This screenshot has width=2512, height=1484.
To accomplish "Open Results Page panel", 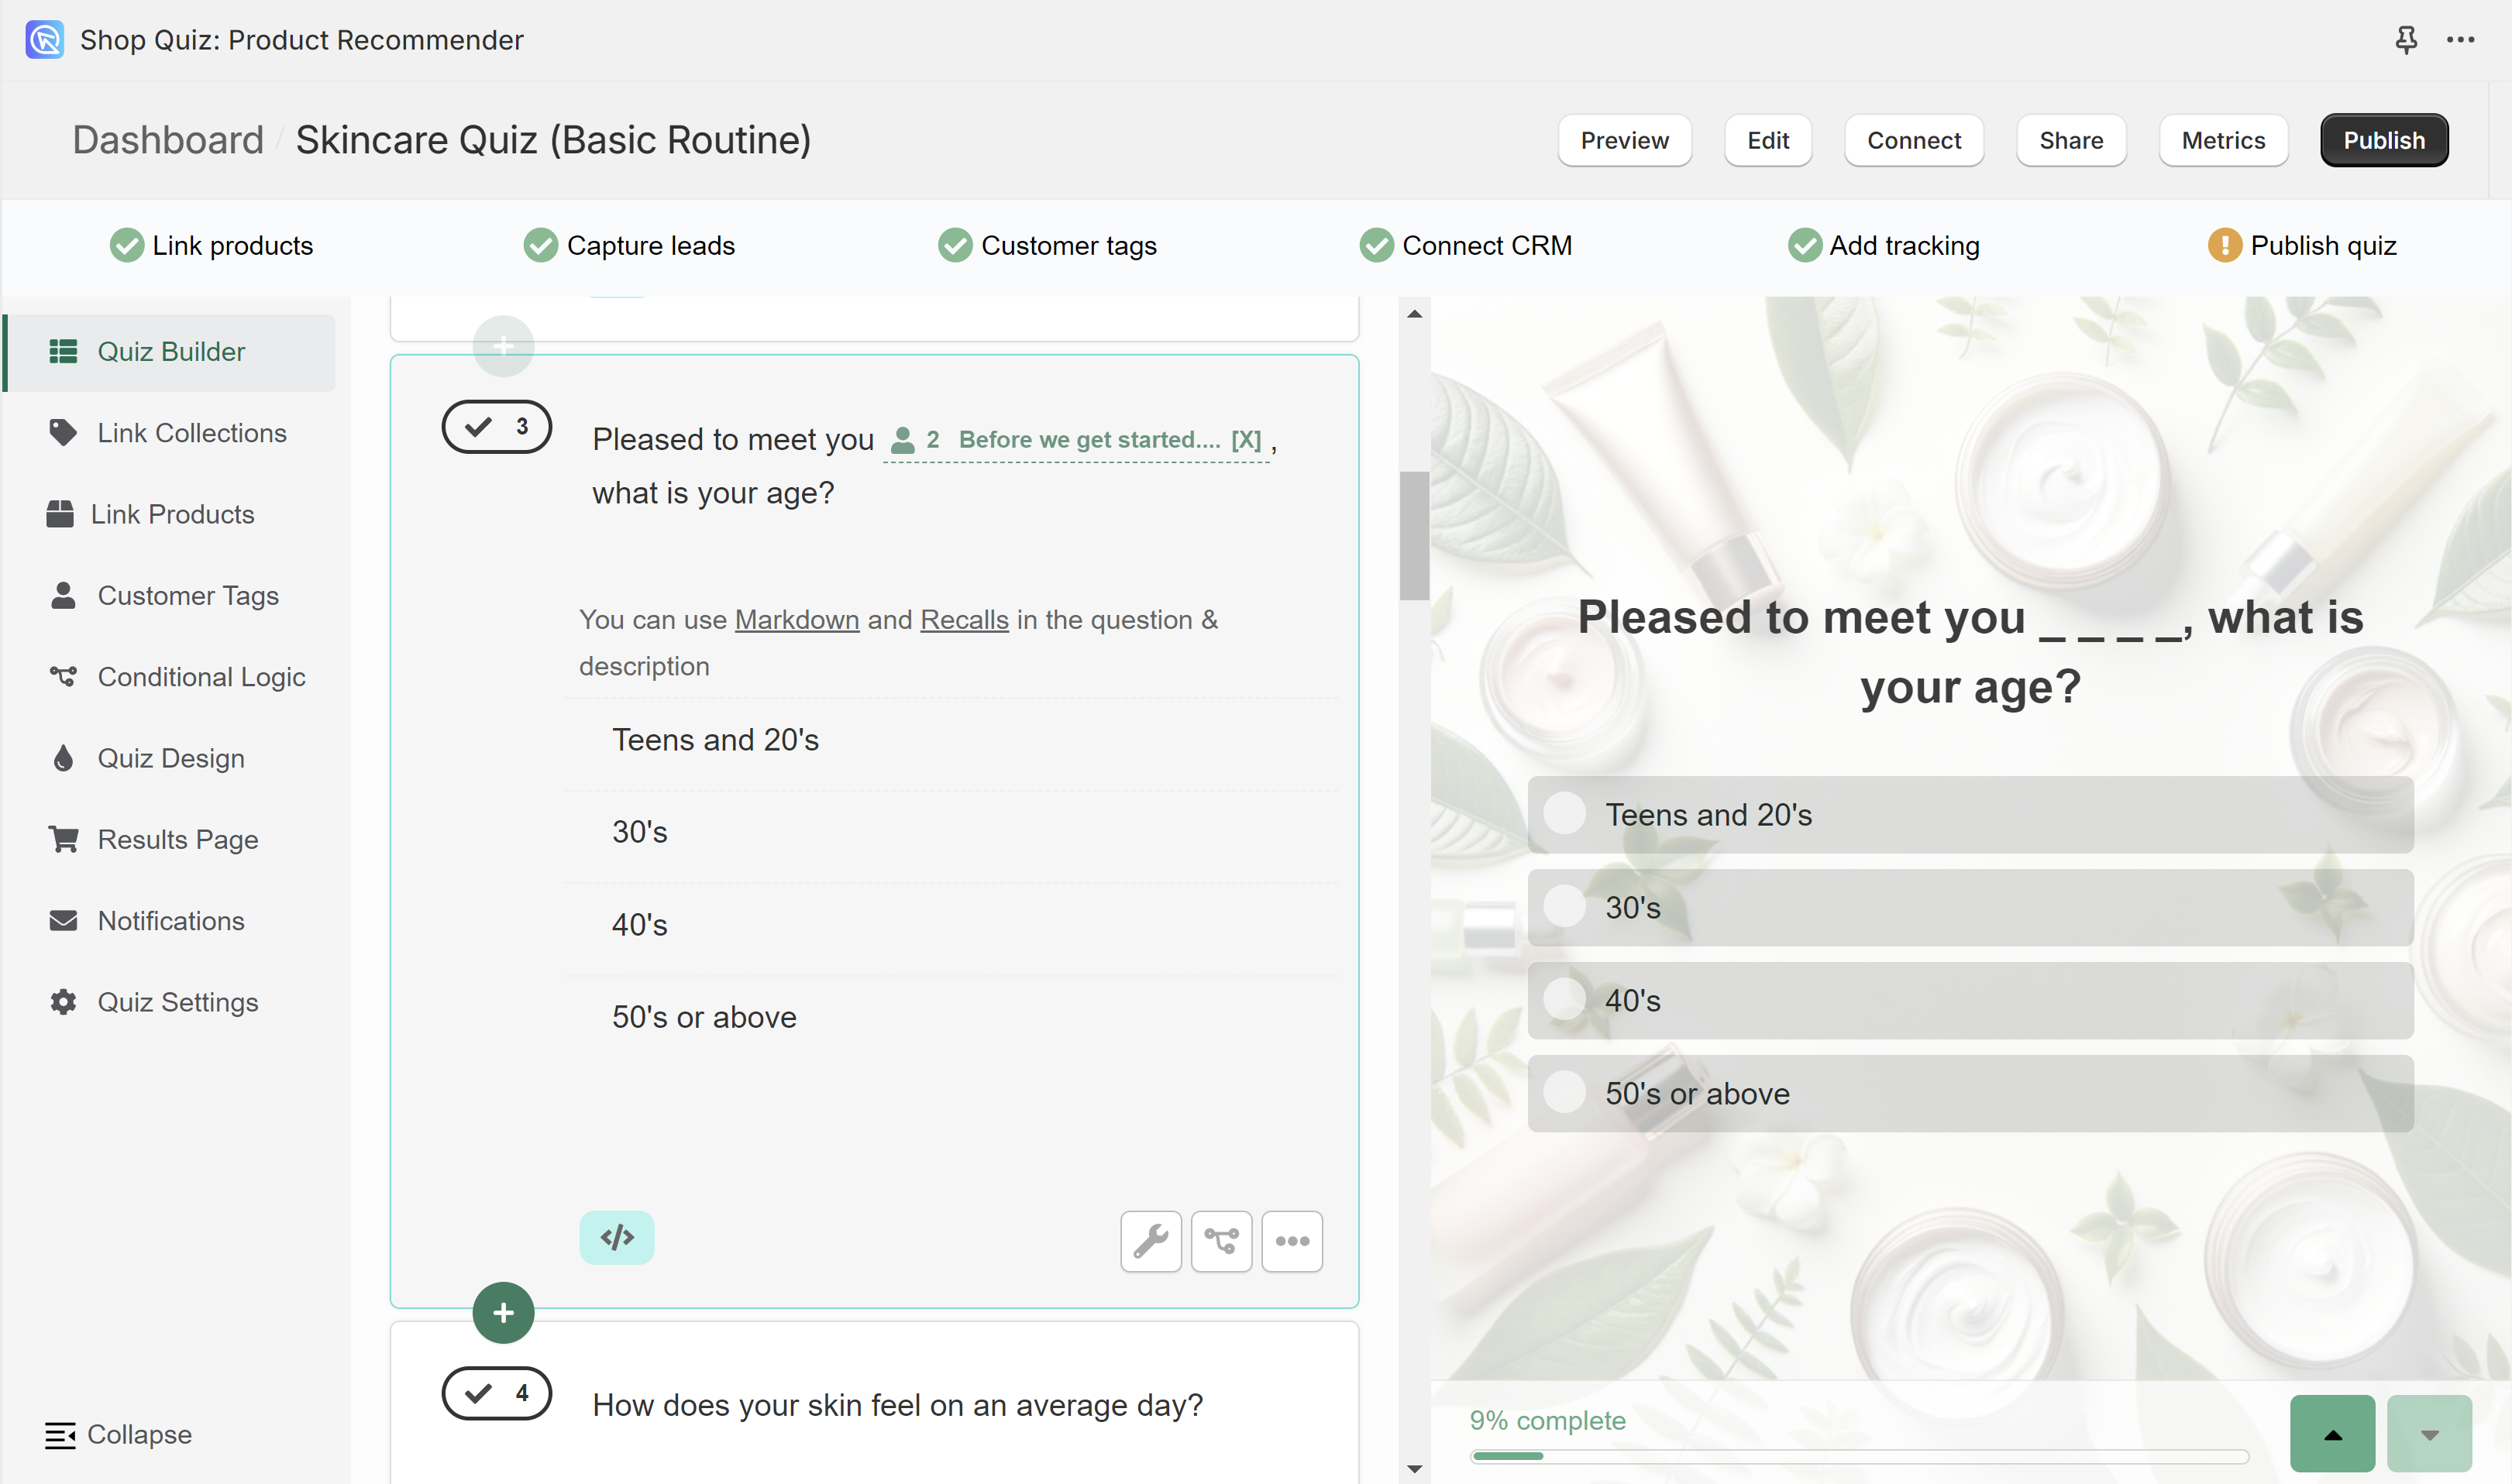I will click(177, 839).
